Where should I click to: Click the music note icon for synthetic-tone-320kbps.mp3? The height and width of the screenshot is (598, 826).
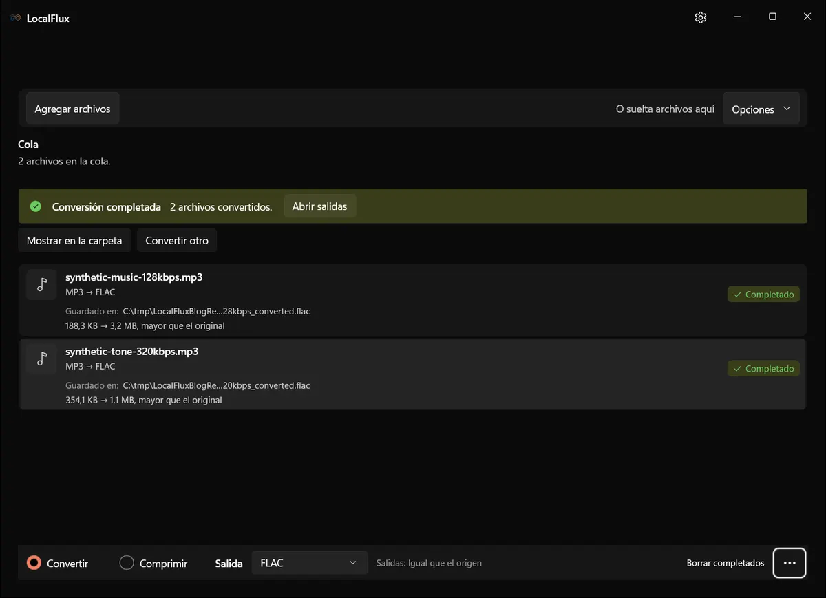click(x=41, y=359)
